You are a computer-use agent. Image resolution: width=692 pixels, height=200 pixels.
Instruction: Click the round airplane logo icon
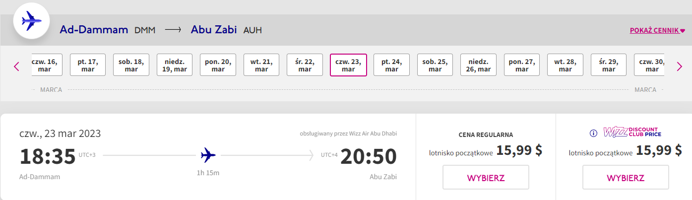pos(32,22)
